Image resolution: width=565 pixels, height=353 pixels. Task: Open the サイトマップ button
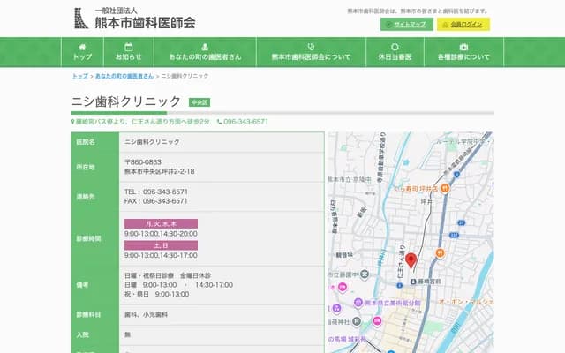[407, 25]
